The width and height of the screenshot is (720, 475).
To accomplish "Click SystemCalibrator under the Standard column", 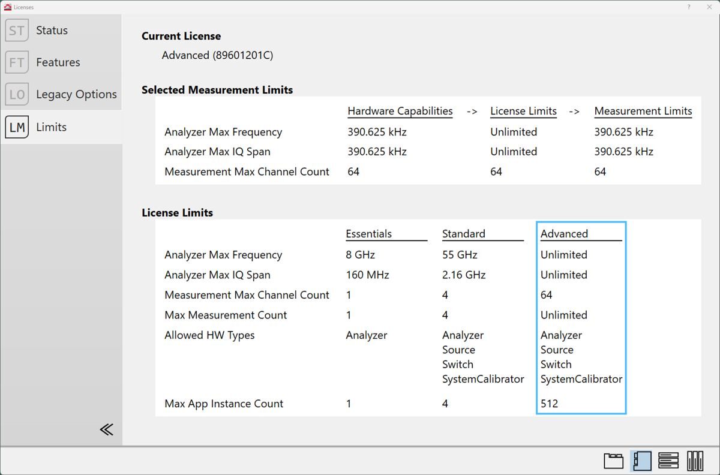I will tap(483, 379).
